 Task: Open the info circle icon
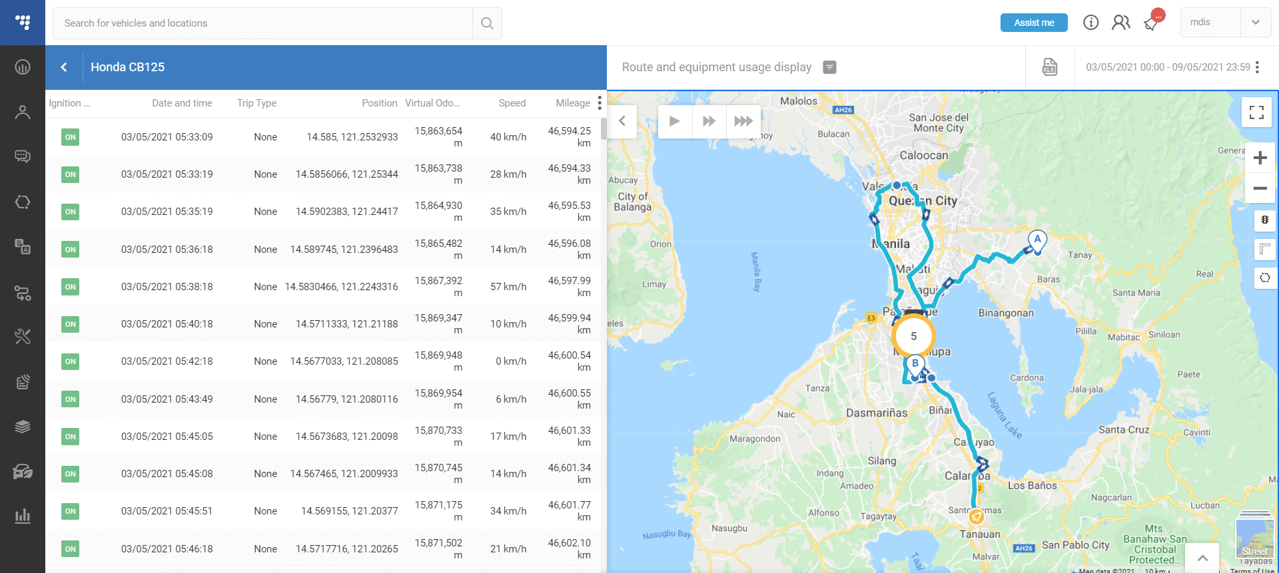point(1090,23)
